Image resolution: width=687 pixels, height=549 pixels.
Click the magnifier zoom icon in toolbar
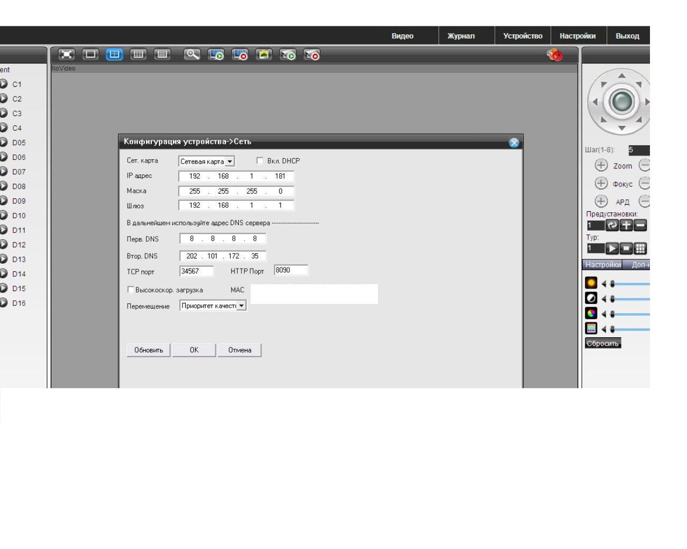pyautogui.click(x=192, y=55)
